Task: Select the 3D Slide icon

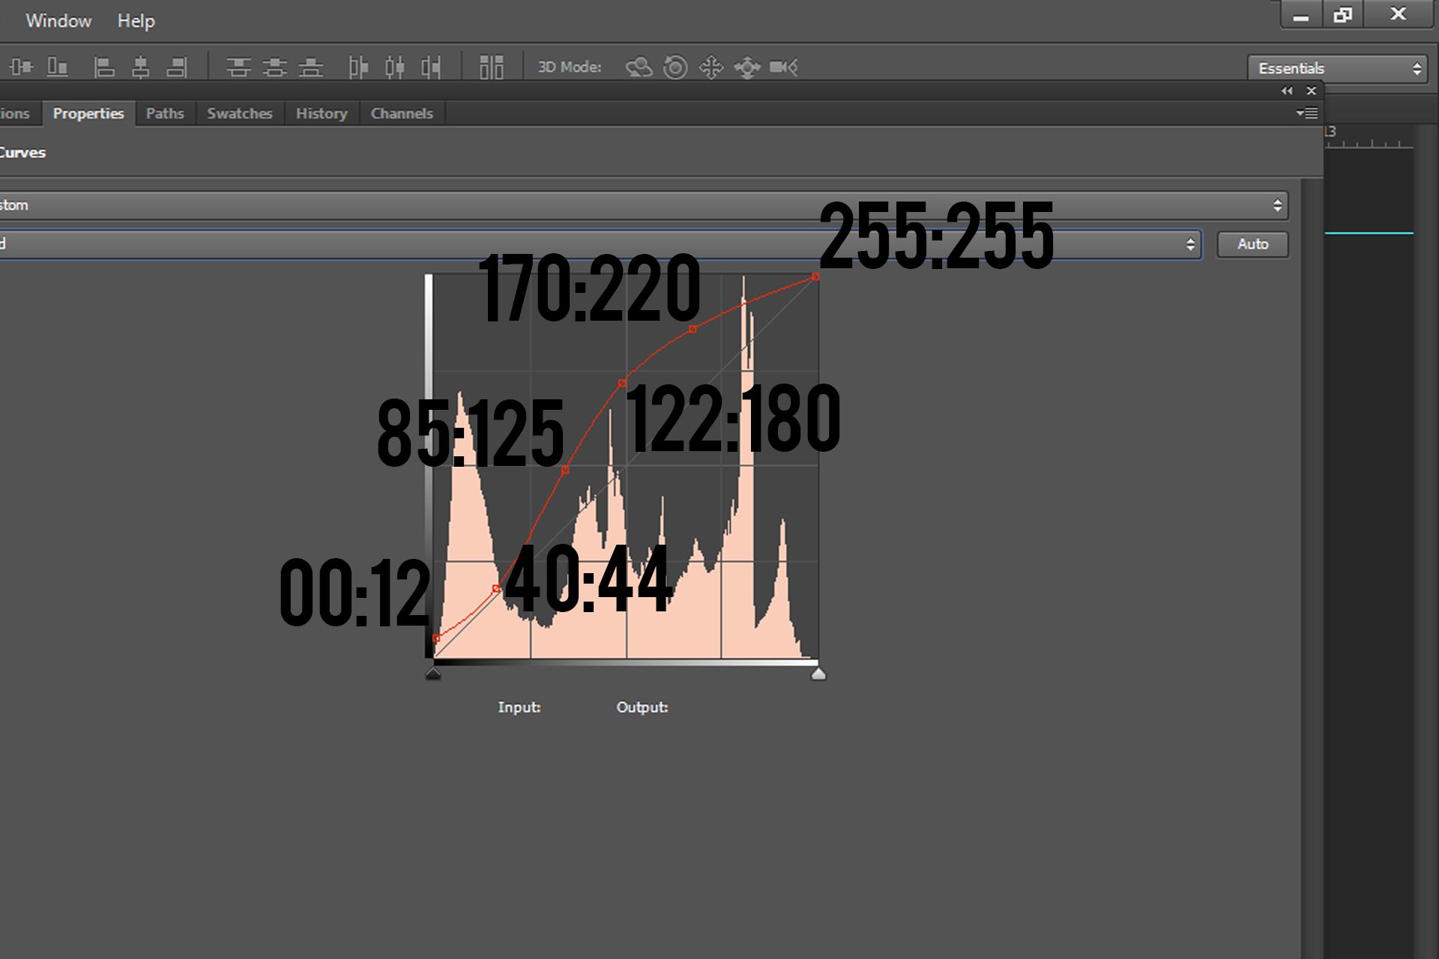Action: click(x=747, y=67)
